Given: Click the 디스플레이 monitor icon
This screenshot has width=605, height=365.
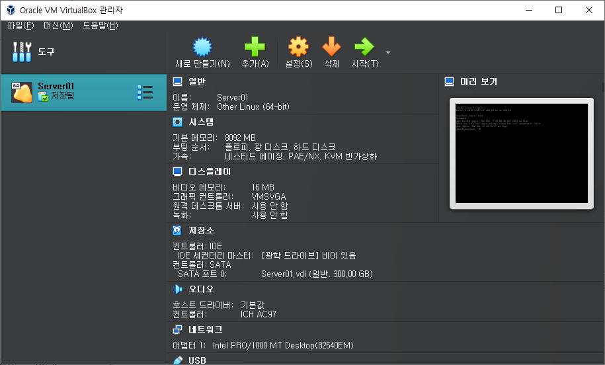Looking at the screenshot, I should click(177, 171).
